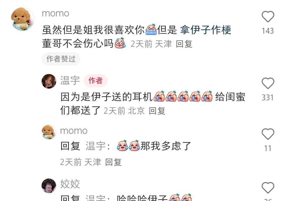Open 温宇's profile picture
Image resolution: width=286 pixels, height=201 pixels.
pos(49,81)
